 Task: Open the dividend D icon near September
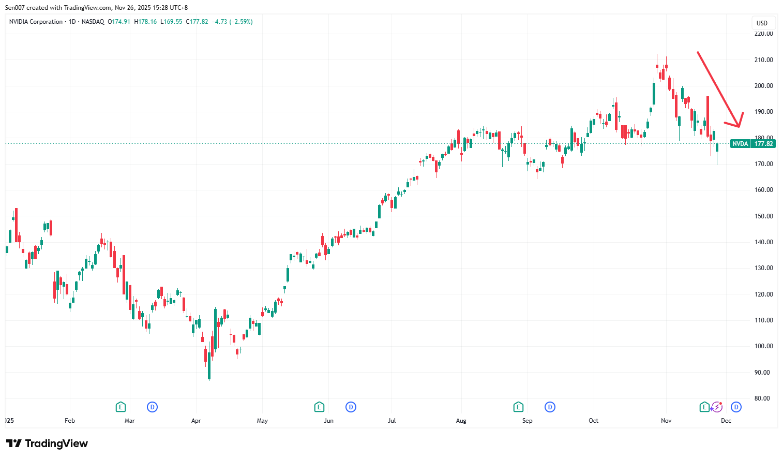point(550,407)
